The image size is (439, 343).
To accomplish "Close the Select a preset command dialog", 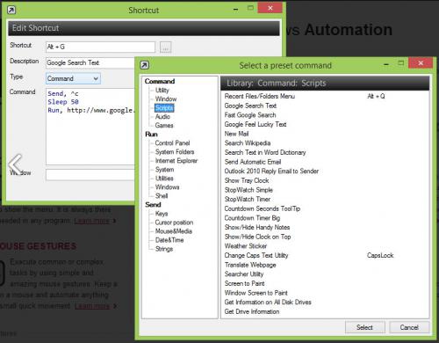I will coord(421,62).
